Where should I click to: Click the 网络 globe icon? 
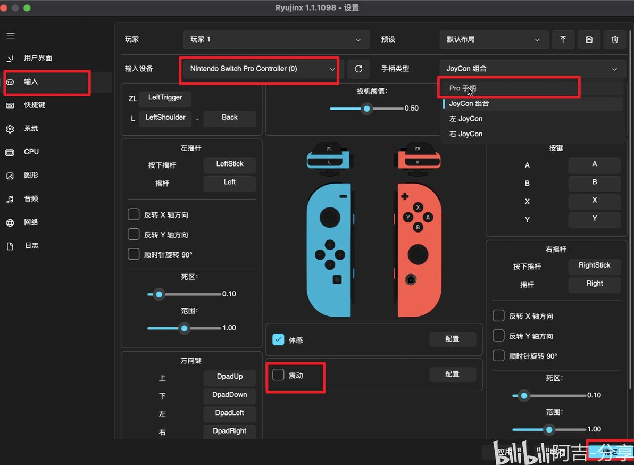tap(10, 222)
